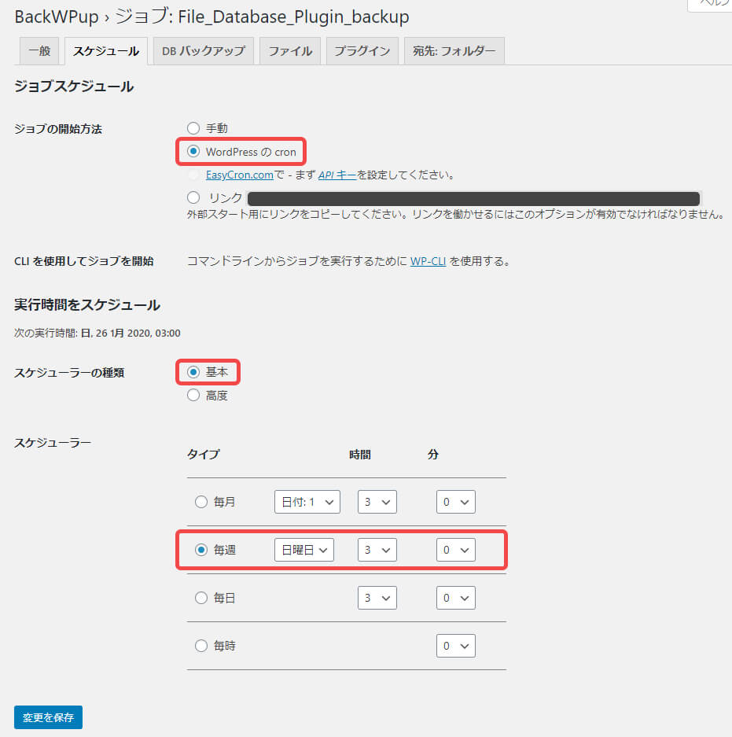Select the 手動 radio button
Viewport: 732px width, 737px height.
tap(193, 128)
